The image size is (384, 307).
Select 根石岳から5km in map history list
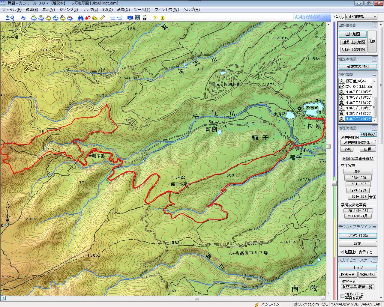[x=357, y=81]
